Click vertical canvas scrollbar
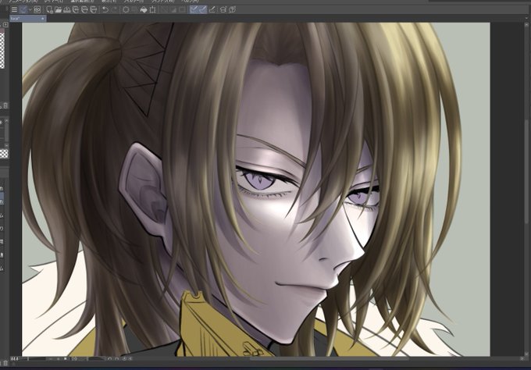 (526, 171)
